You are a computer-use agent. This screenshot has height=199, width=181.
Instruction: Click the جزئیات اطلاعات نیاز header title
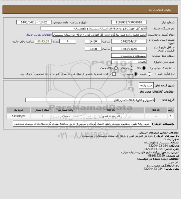160,10
